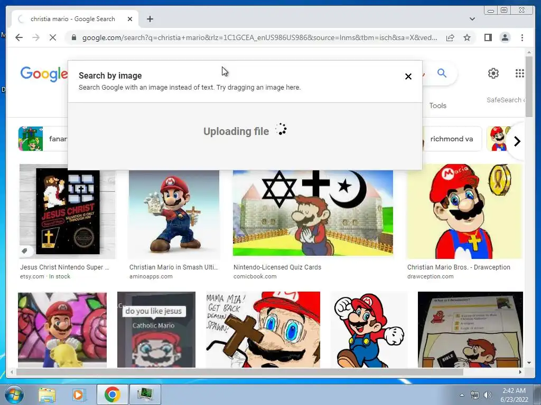Go back to previous page
The height and width of the screenshot is (405, 541).
click(x=19, y=37)
